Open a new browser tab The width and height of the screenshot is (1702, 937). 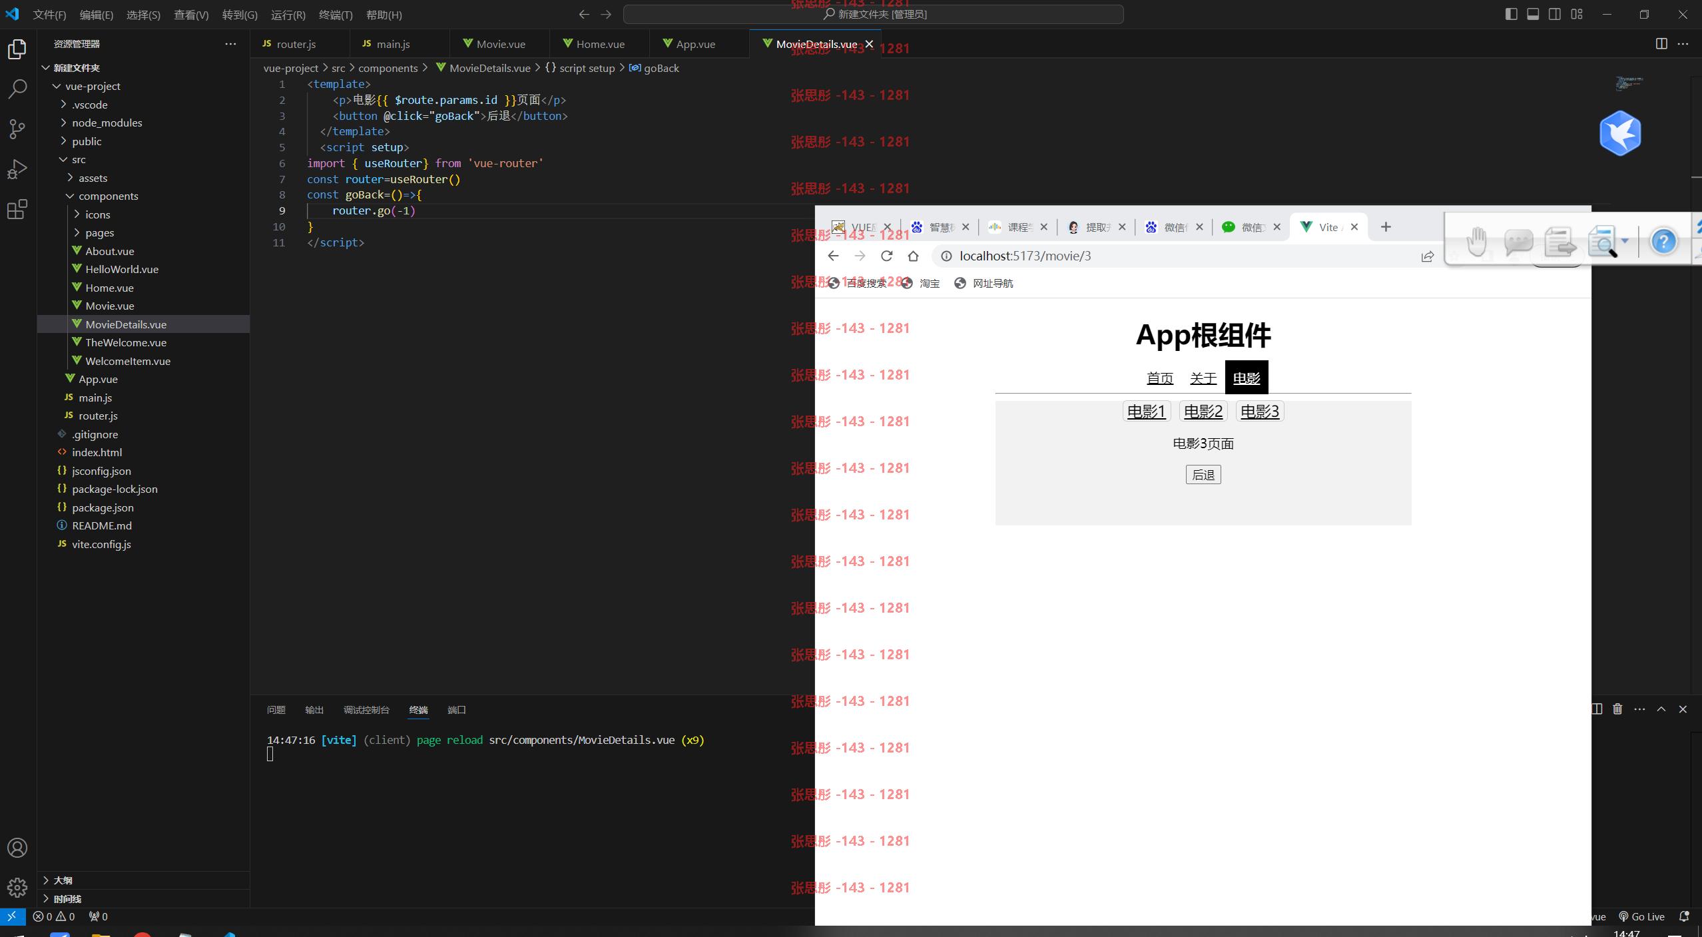pos(1386,227)
